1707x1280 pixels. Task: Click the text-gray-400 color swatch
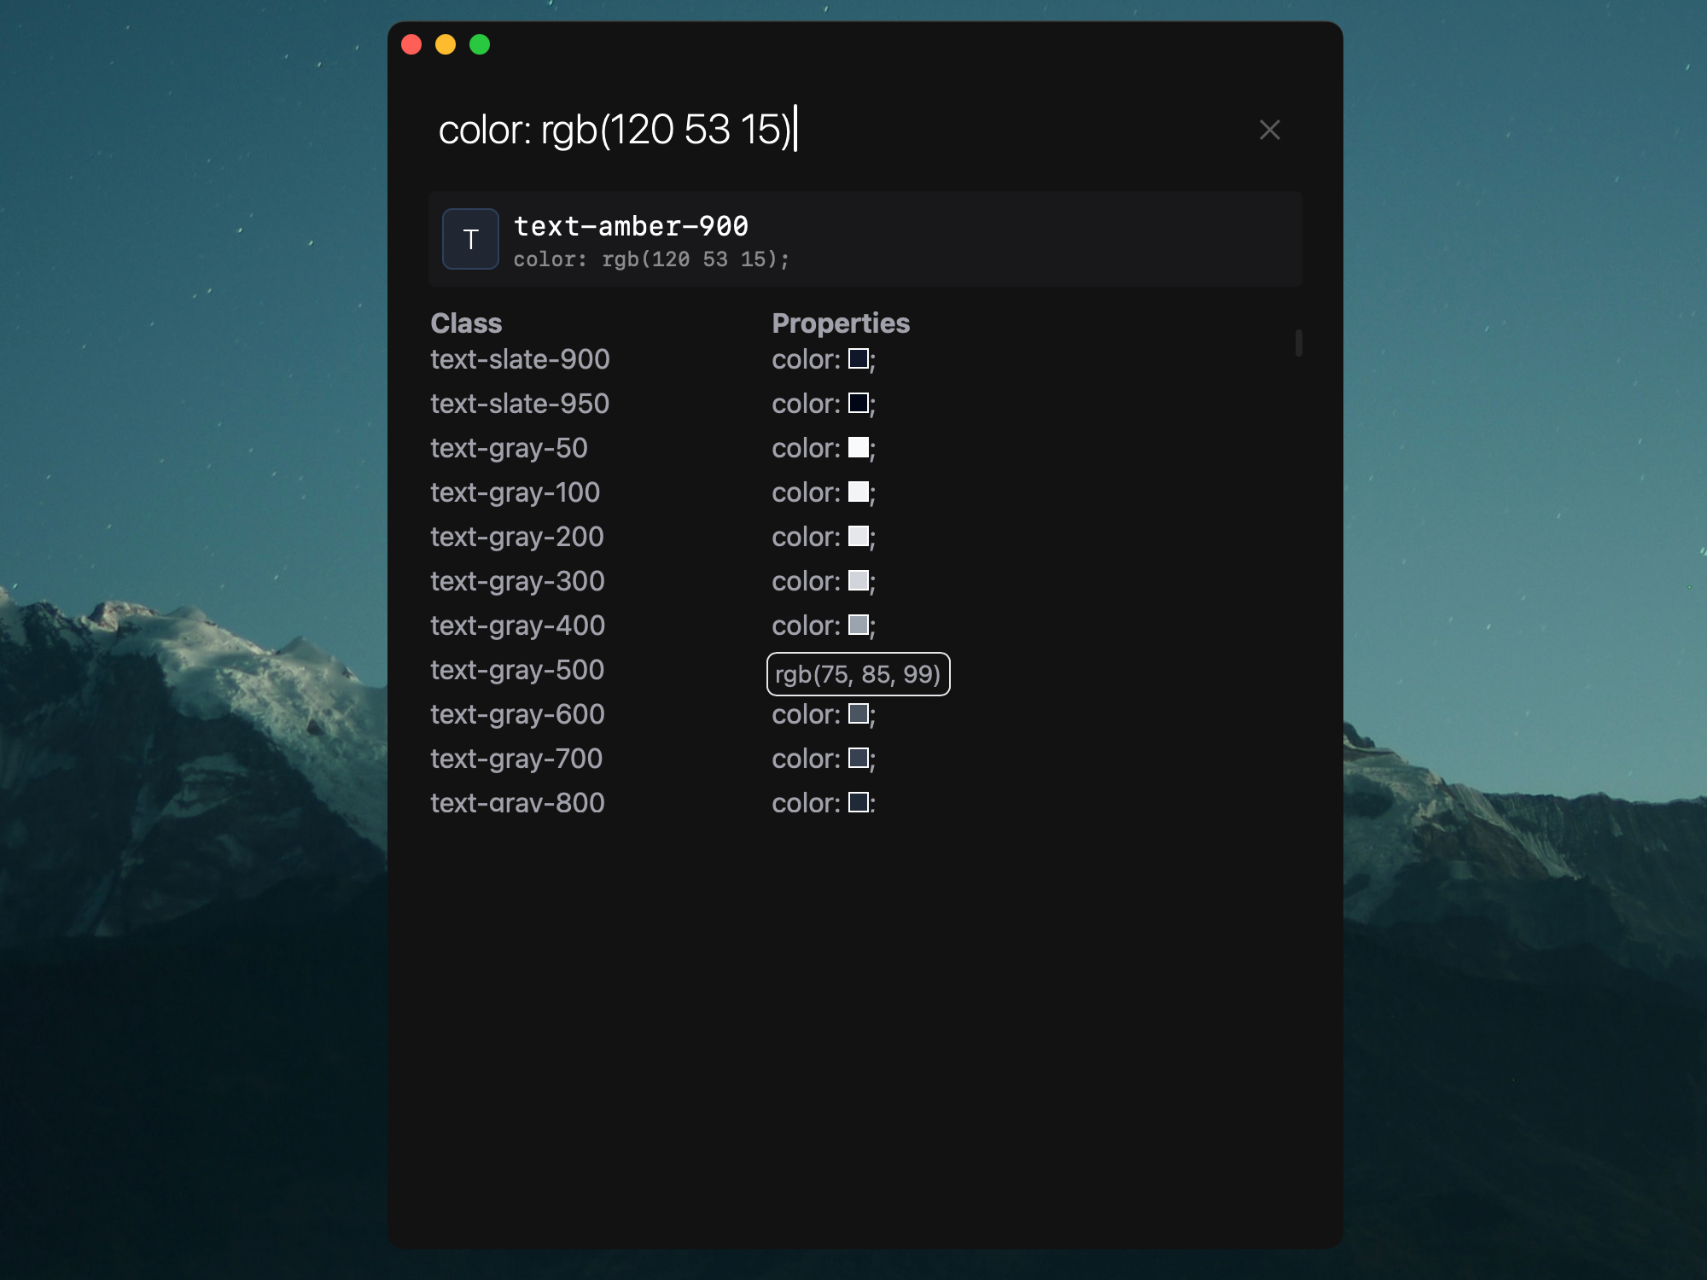point(858,625)
